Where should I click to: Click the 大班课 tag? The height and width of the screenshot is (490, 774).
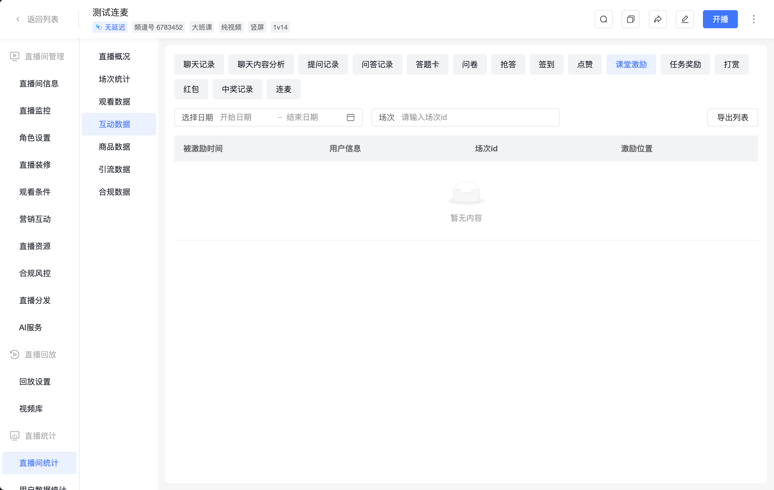click(202, 27)
